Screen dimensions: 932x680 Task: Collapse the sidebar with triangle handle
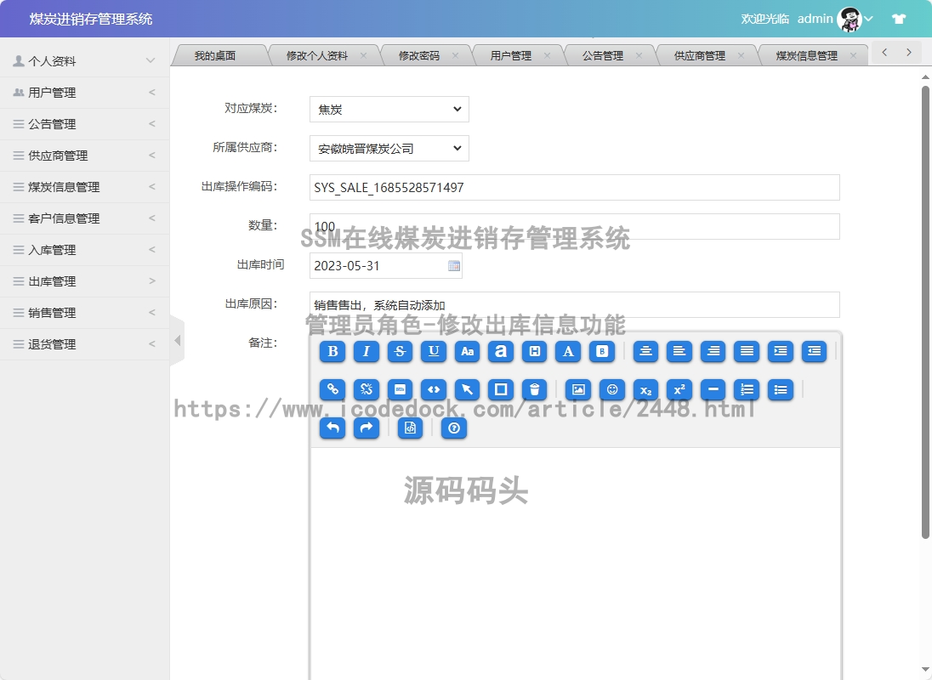click(177, 340)
